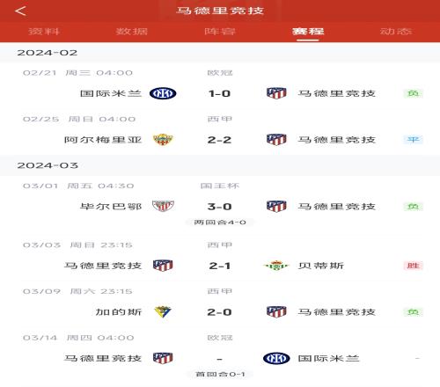Click Inter Milan crest in 03/14 match
The height and width of the screenshot is (387, 440).
[x=276, y=358]
